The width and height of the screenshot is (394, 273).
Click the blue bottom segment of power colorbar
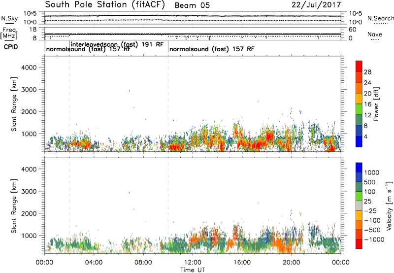(359, 142)
